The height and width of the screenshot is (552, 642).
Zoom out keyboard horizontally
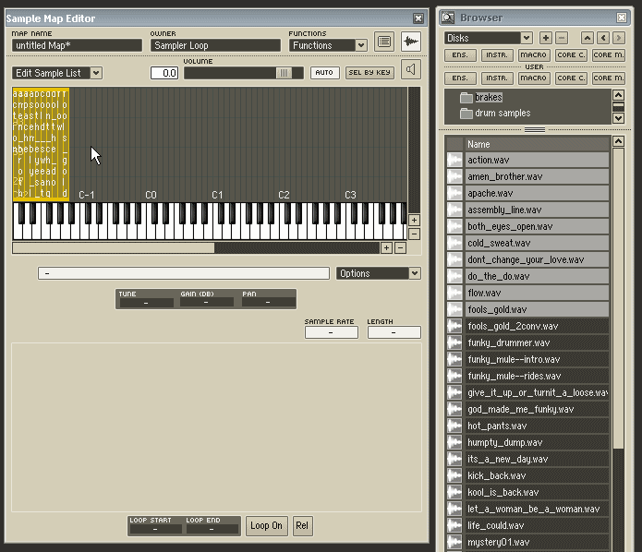tap(400, 247)
